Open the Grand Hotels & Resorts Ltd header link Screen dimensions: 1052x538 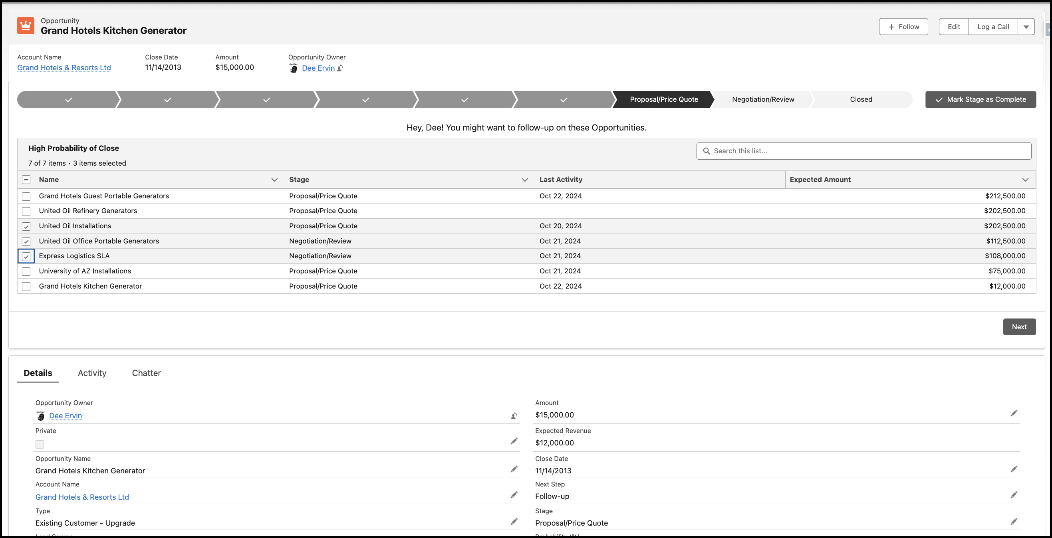(x=64, y=68)
